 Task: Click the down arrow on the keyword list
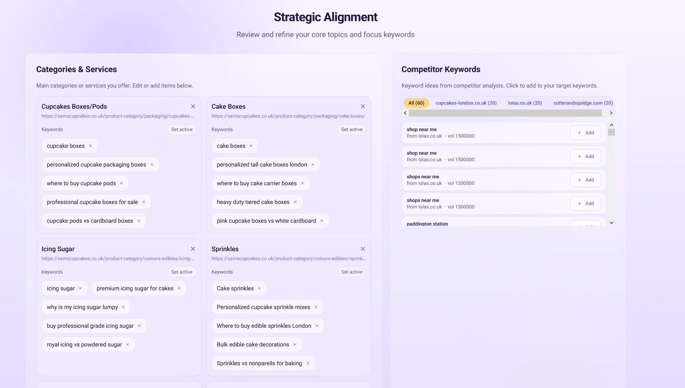tap(611, 222)
